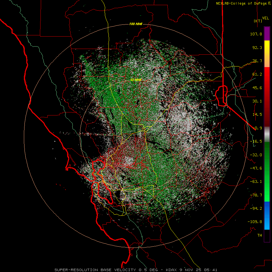Click the 30.1 legend value

257,101
